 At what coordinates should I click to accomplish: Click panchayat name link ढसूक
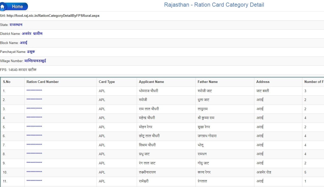pyautogui.click(x=30, y=52)
